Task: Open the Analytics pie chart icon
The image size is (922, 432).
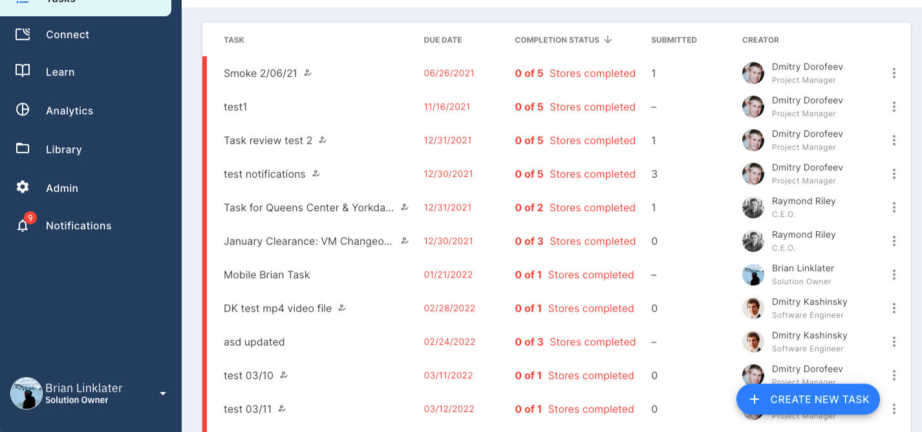Action: click(x=23, y=110)
